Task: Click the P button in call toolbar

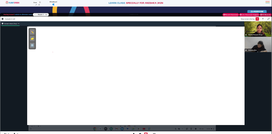Action: click(x=263, y=19)
